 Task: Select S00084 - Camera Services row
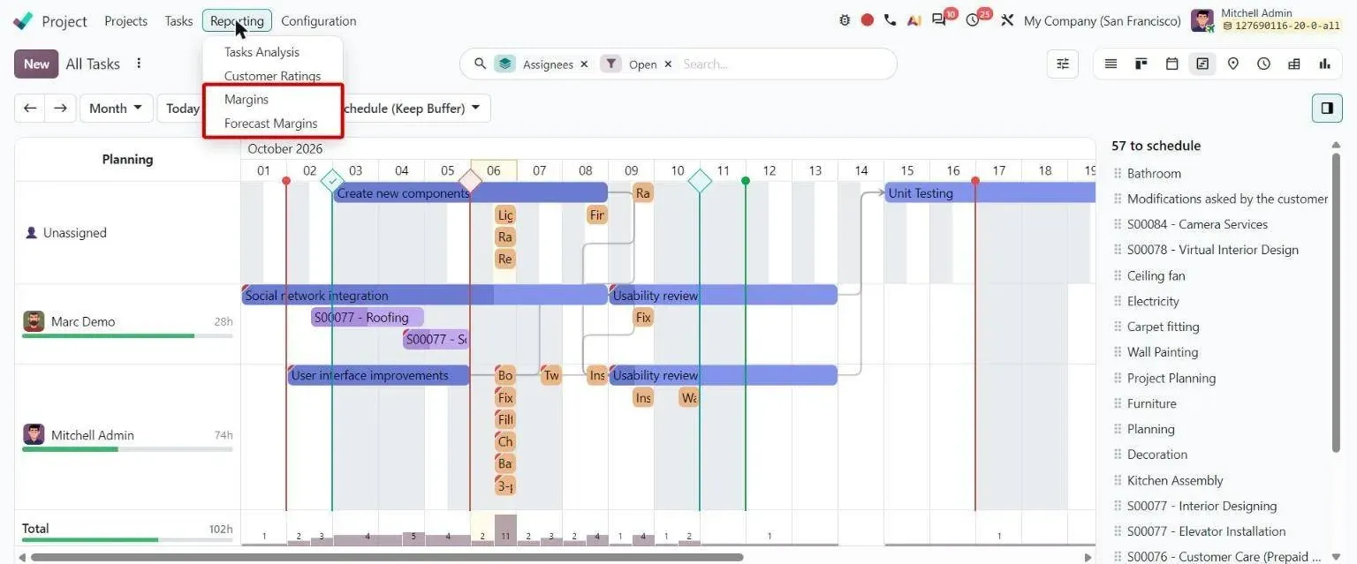click(x=1197, y=224)
